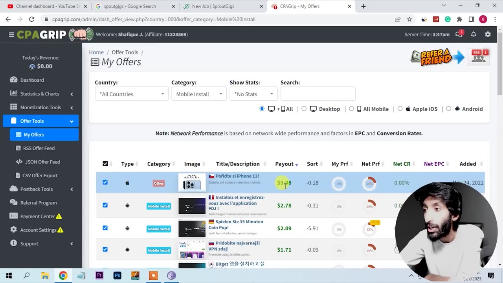This screenshot has height=283, width=503.
Task: Open the Show Stats dropdown
Action: tap(253, 94)
